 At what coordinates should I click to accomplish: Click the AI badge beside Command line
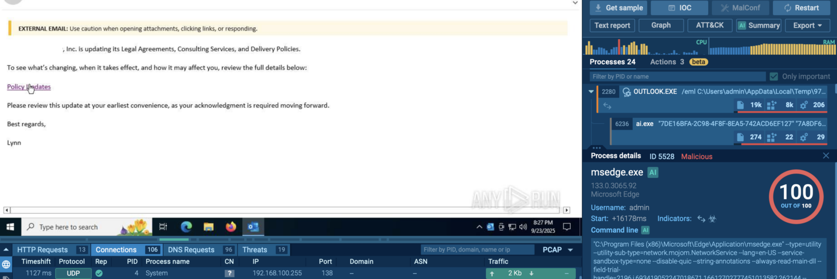646,230
